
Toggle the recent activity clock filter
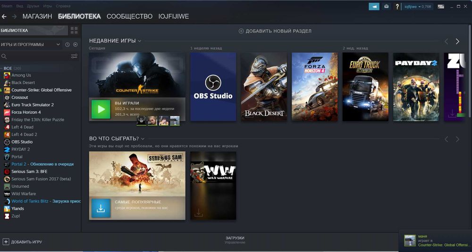coord(67,44)
